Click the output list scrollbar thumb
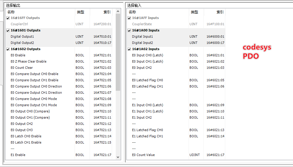Image resolution: width=293 pixels, height=167 pixels. coord(118,52)
